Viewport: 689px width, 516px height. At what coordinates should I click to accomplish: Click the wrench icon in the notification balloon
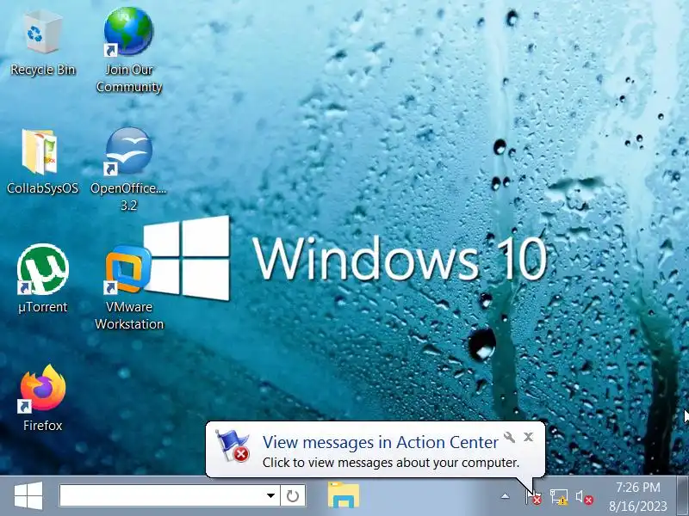pyautogui.click(x=509, y=437)
